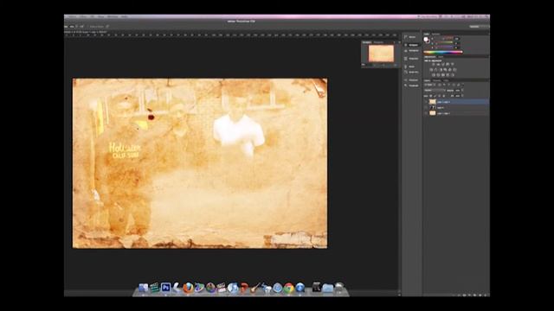Open GarageBand guitar icon in Dock

[x=255, y=288]
